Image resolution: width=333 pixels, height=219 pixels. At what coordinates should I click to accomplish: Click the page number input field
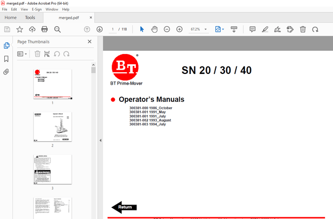click(113, 29)
